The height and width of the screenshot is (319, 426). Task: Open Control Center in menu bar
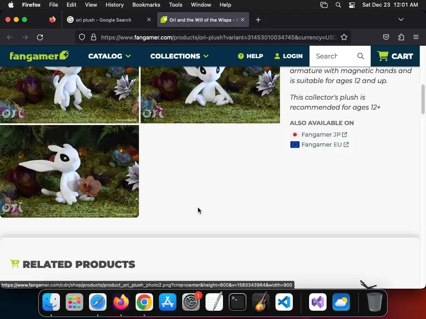(352, 5)
